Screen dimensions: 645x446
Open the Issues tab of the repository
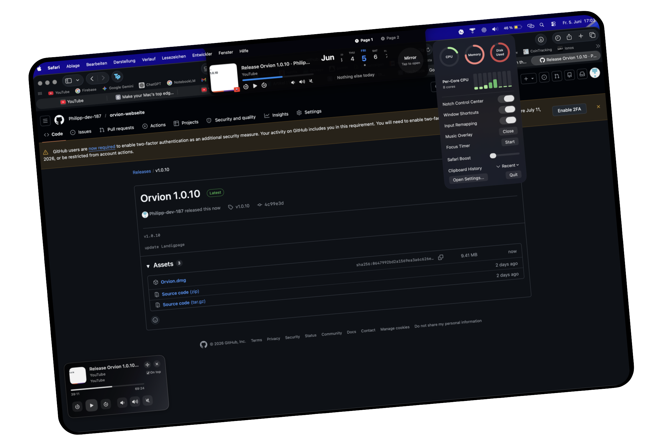[x=81, y=132]
